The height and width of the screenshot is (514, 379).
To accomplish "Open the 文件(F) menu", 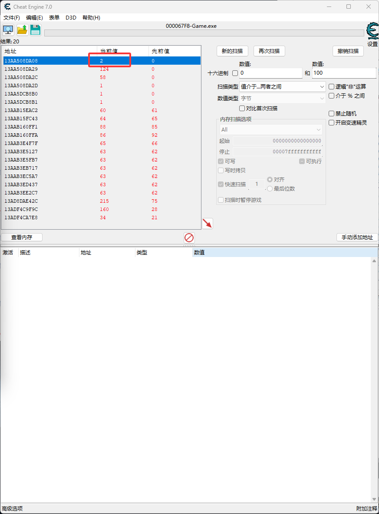I will pos(11,18).
